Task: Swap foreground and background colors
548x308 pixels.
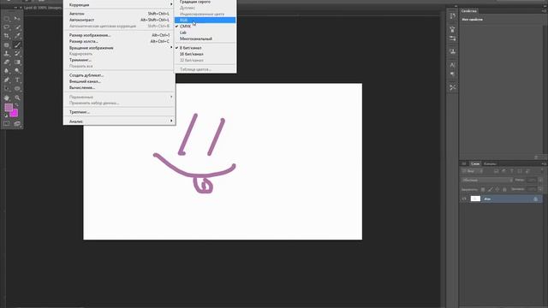Action: coord(17,104)
